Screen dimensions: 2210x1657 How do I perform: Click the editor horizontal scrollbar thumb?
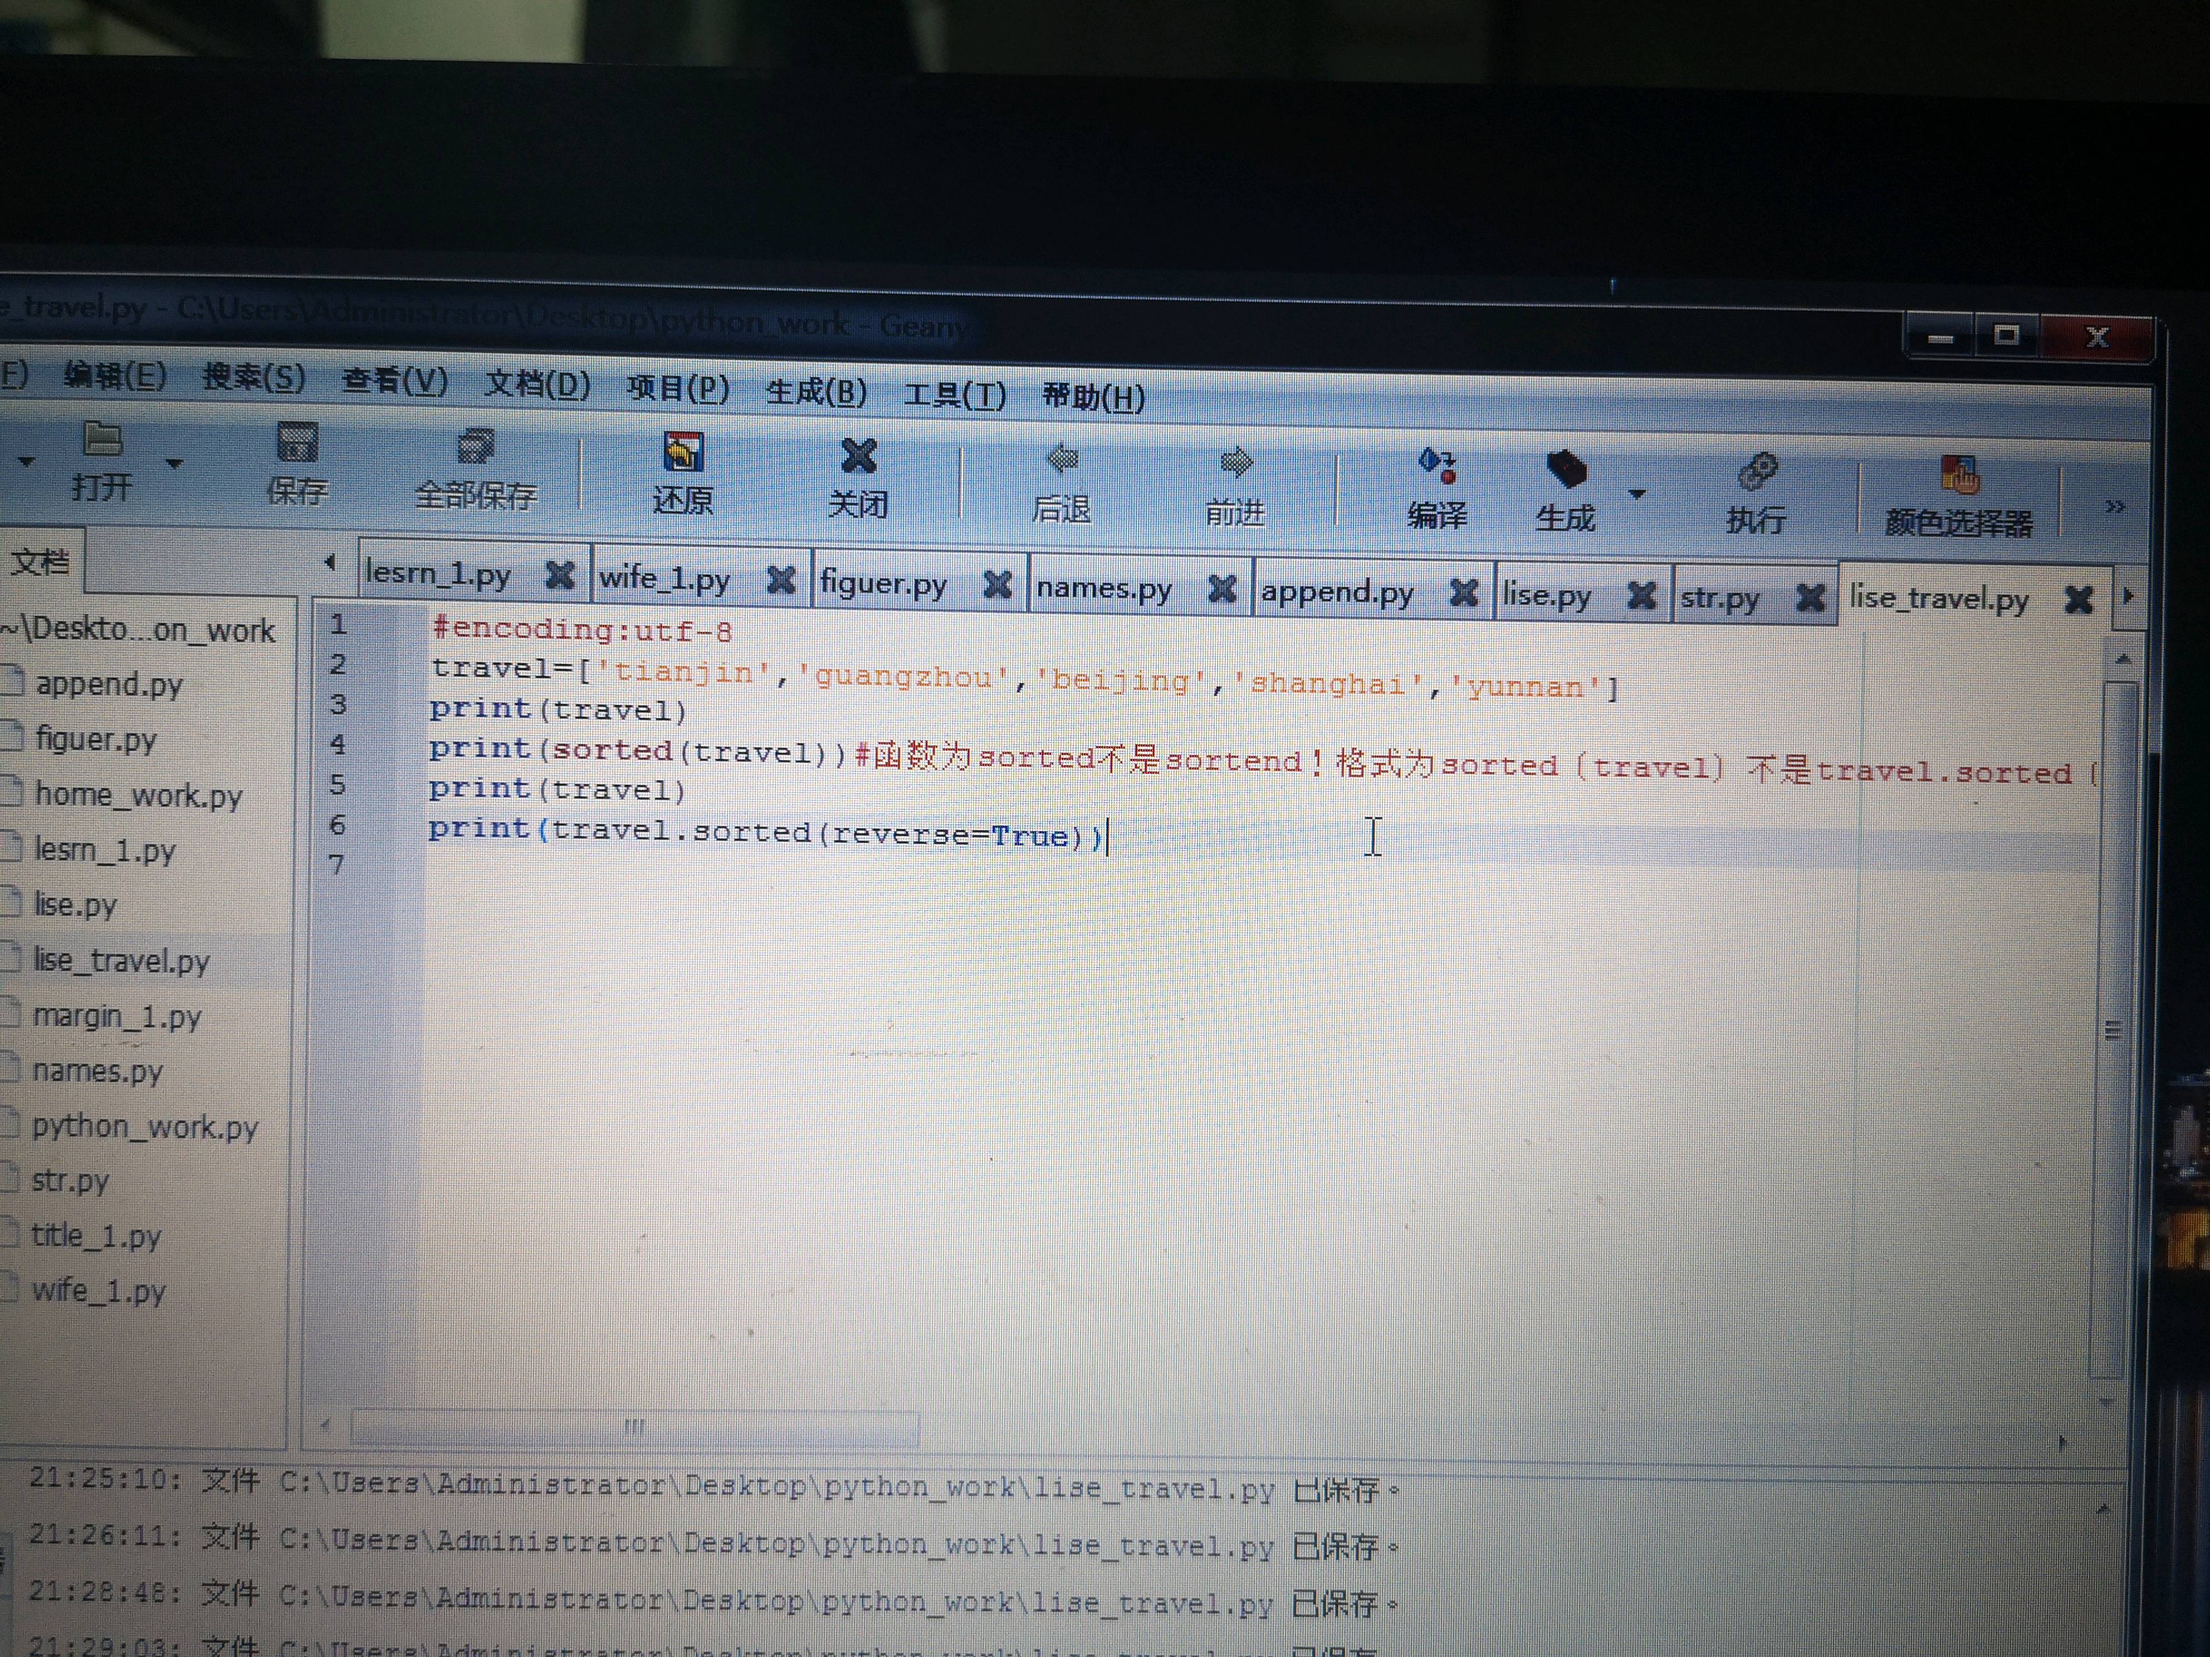tap(635, 1428)
